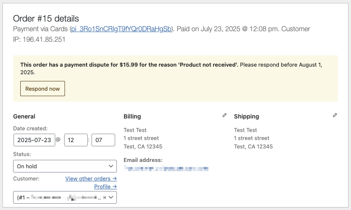Screen dimensions: 351x210
Task: Click the chevron arrow in the Status field
Action: [111, 166]
